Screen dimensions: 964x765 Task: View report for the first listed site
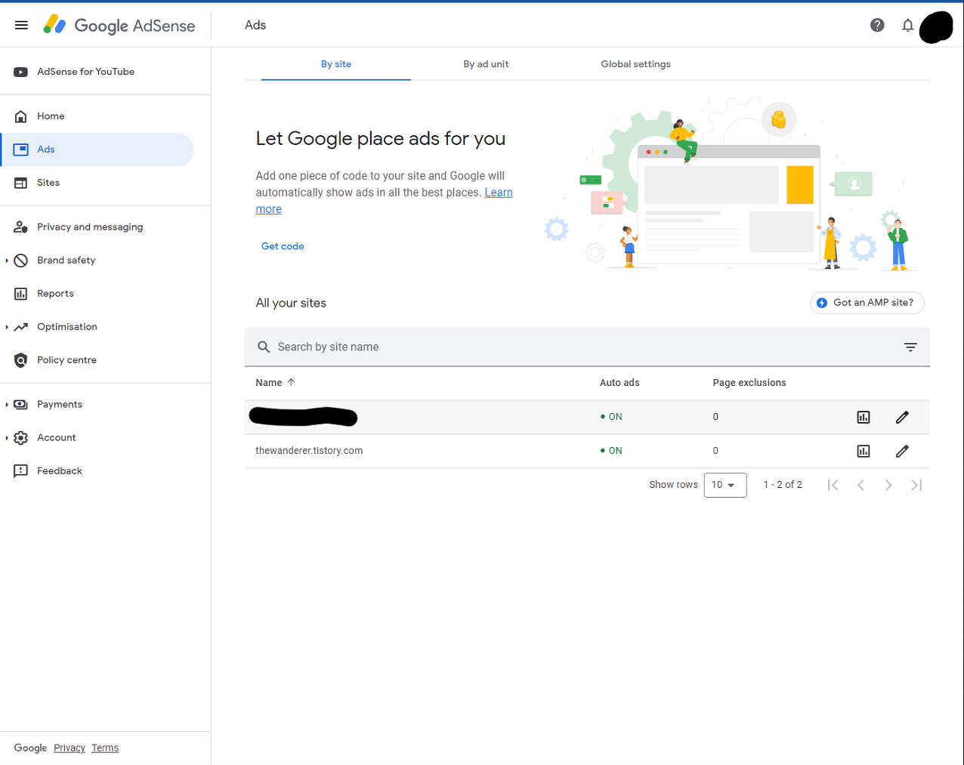tap(864, 418)
